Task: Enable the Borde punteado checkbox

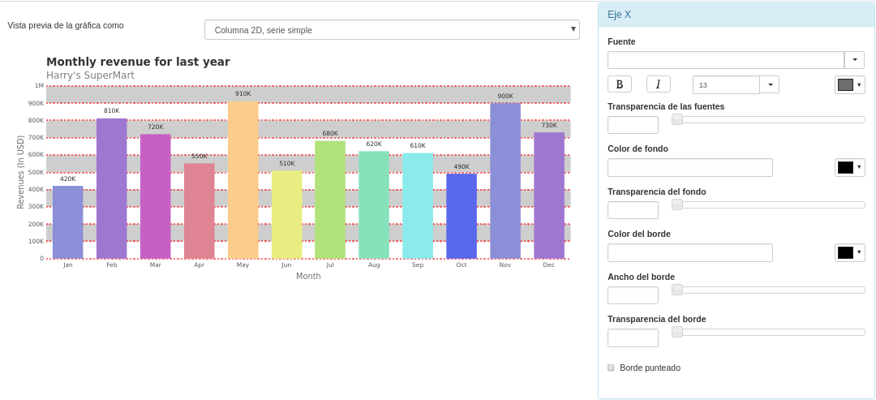Action: [611, 368]
